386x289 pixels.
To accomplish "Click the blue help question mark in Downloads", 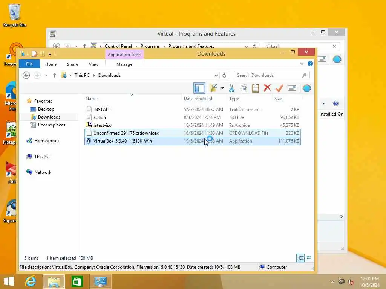I will pos(310,64).
